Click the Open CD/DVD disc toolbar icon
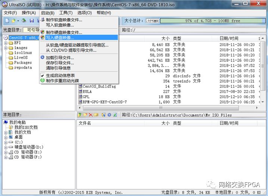This screenshot has height=196, width=268. tap(24, 20)
